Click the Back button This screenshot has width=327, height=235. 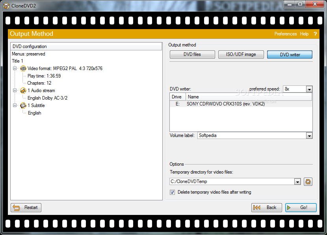pyautogui.click(x=266, y=207)
